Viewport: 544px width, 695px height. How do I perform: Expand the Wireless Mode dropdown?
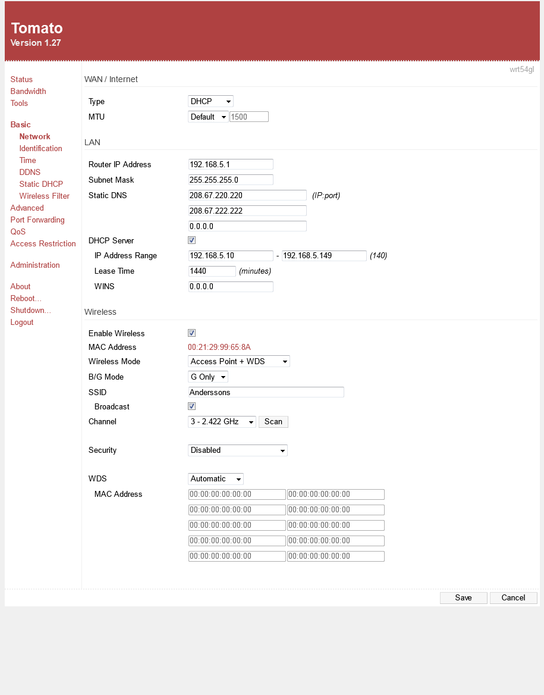(238, 361)
